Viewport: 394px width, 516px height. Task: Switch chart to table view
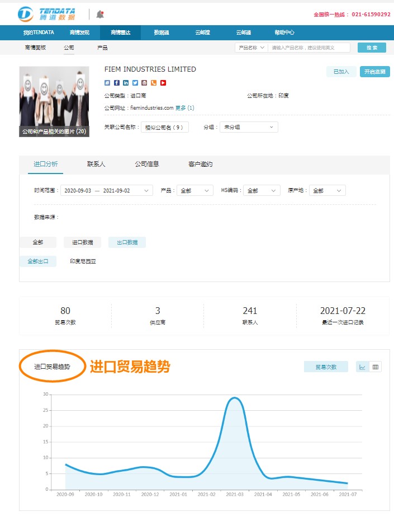pos(375,367)
